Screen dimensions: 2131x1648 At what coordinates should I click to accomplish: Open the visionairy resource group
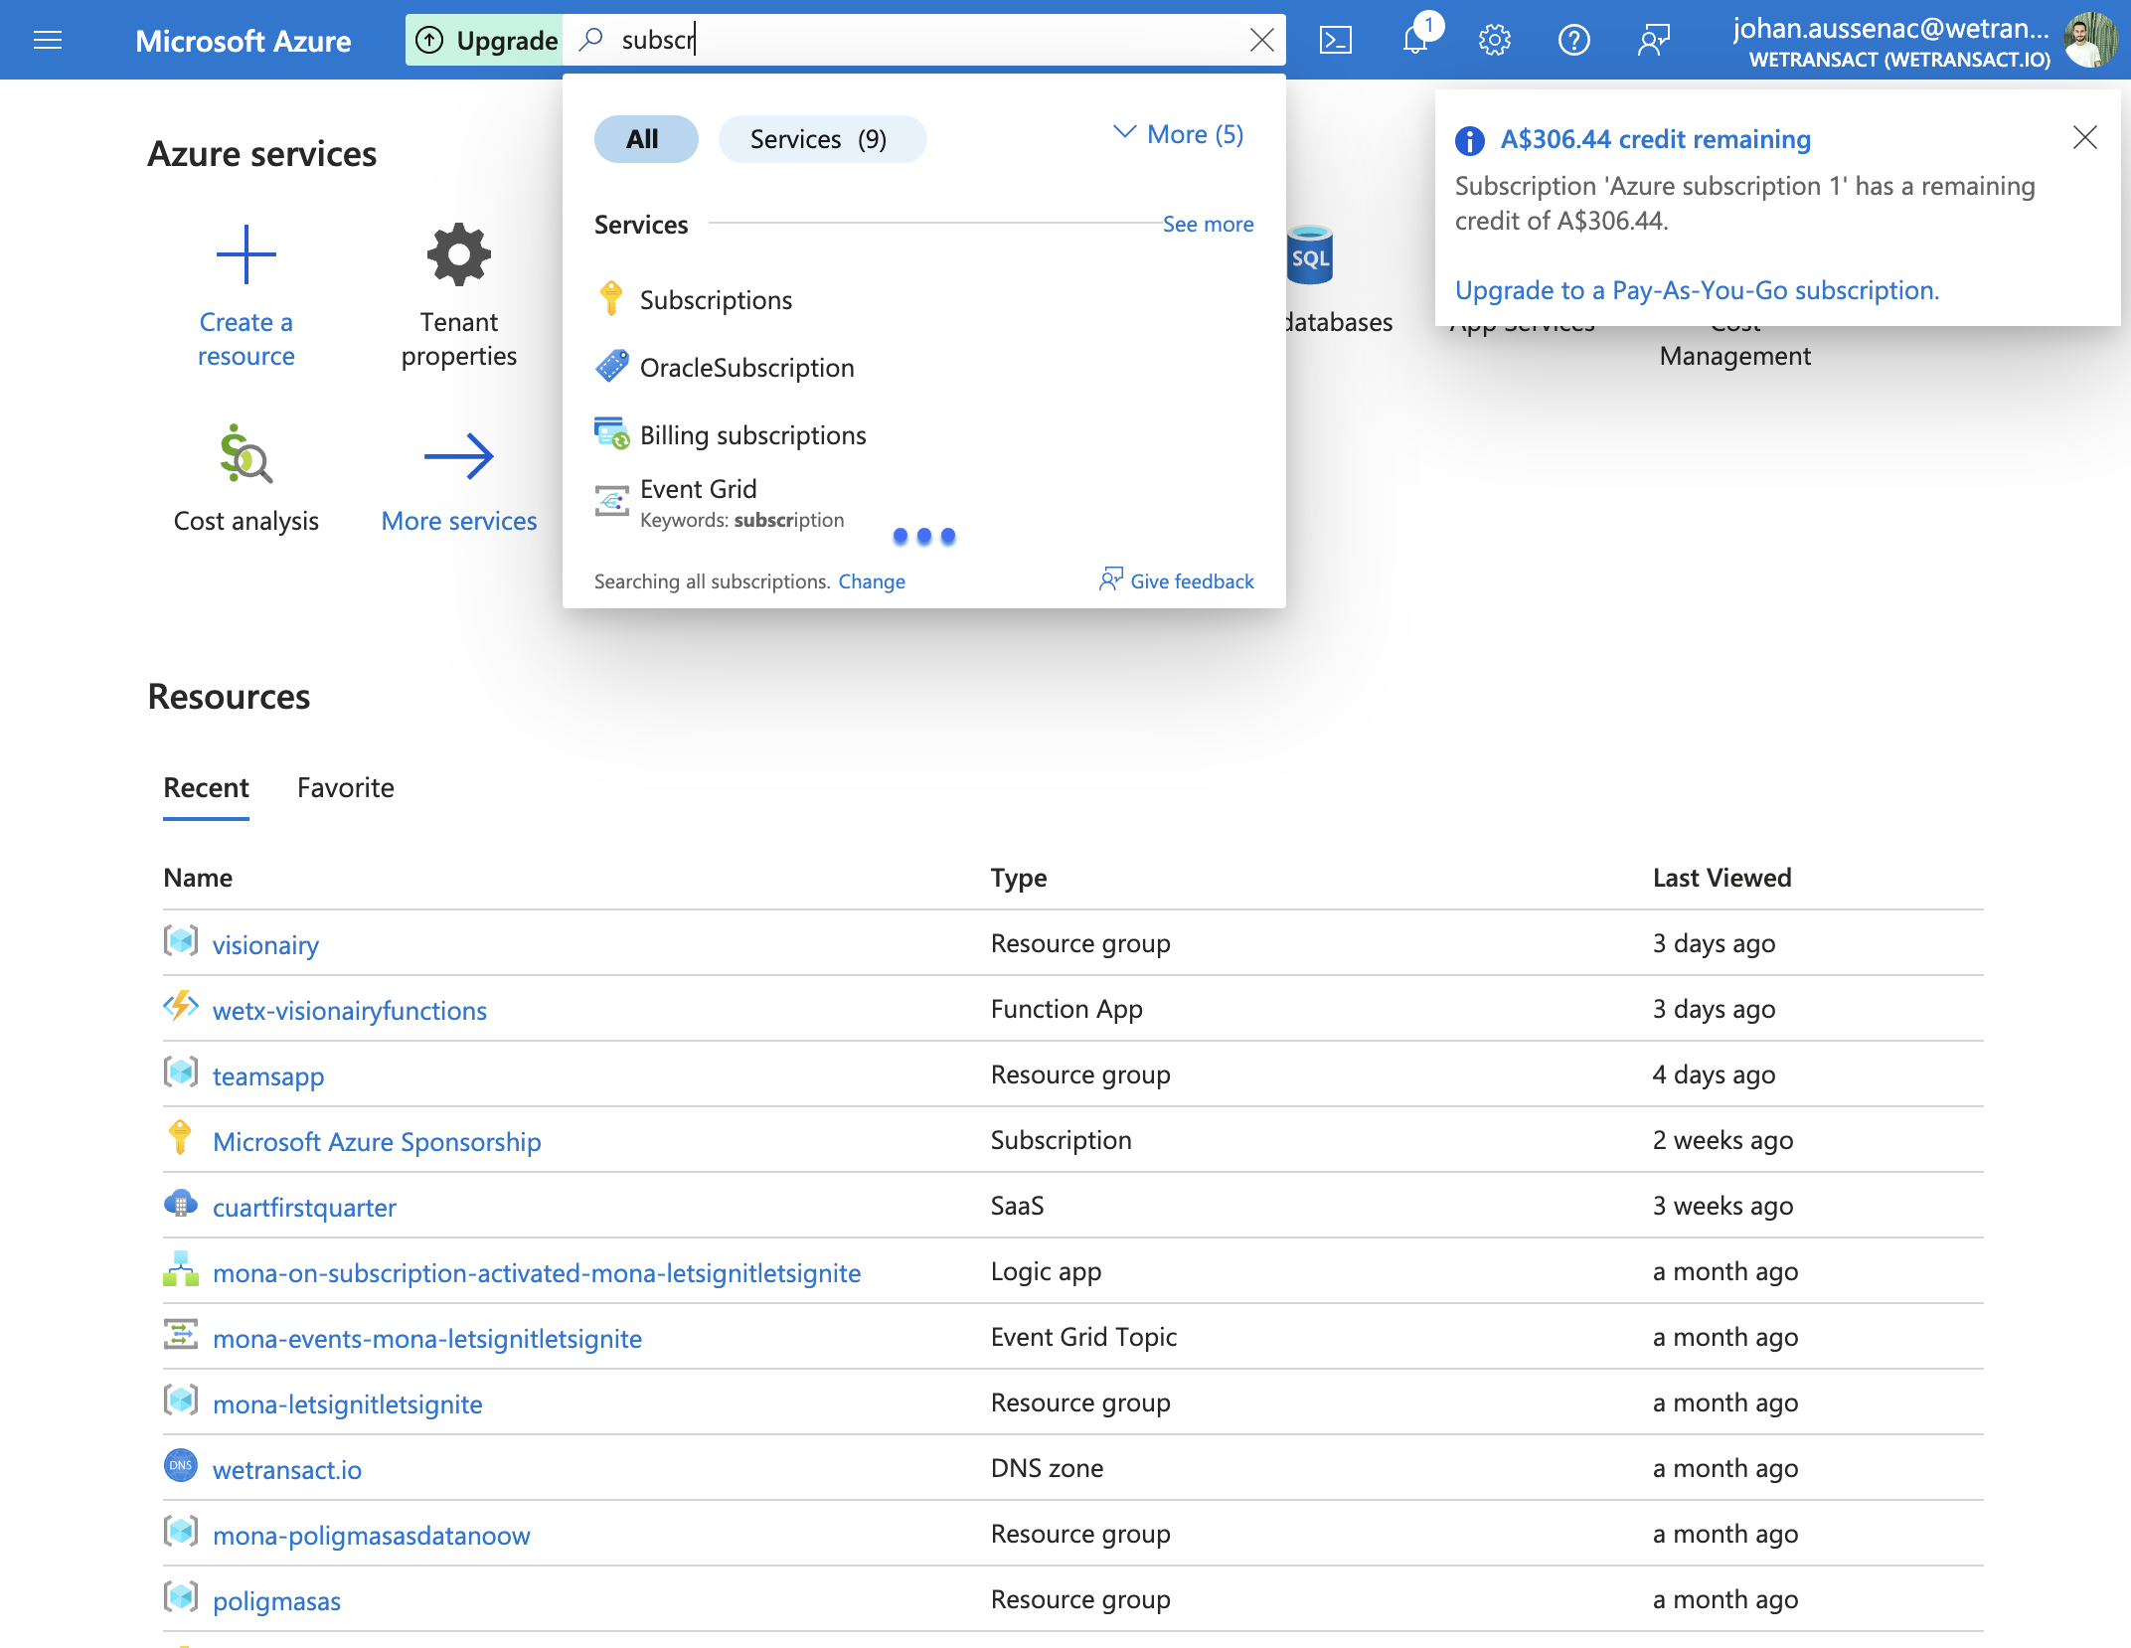tap(265, 944)
